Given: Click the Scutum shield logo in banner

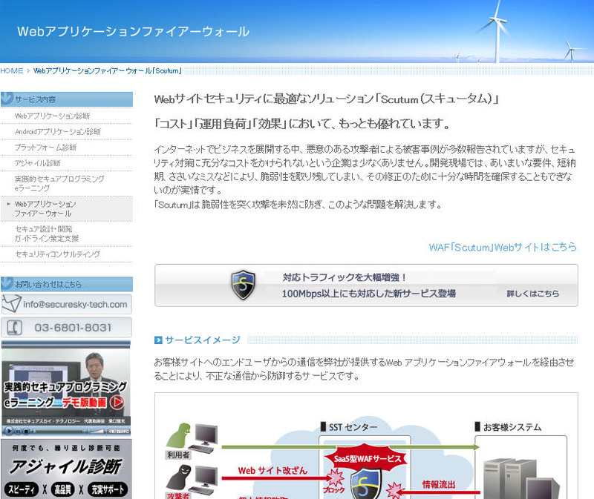Looking at the screenshot, I should [243, 285].
